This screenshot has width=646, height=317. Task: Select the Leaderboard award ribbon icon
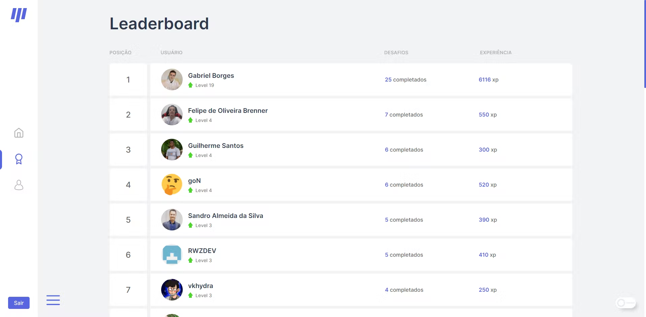point(19,159)
